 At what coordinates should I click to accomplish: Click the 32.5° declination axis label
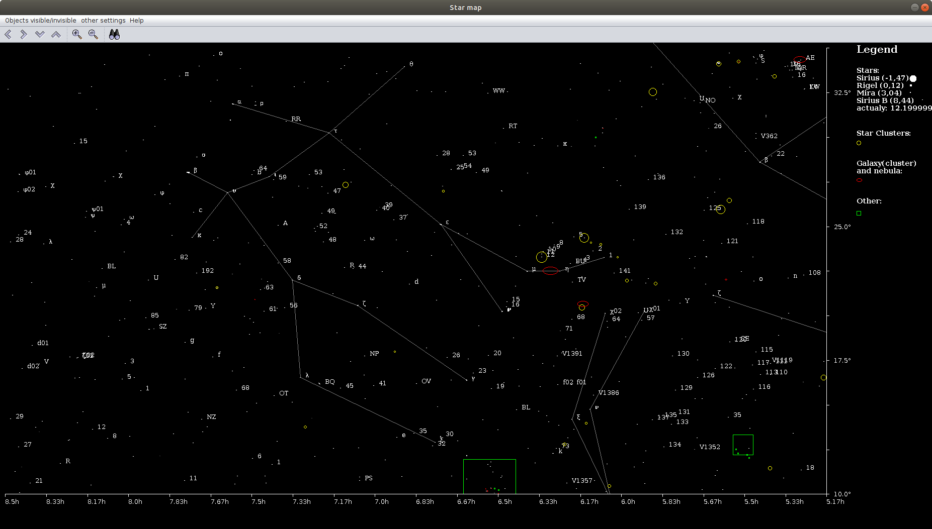(x=842, y=93)
